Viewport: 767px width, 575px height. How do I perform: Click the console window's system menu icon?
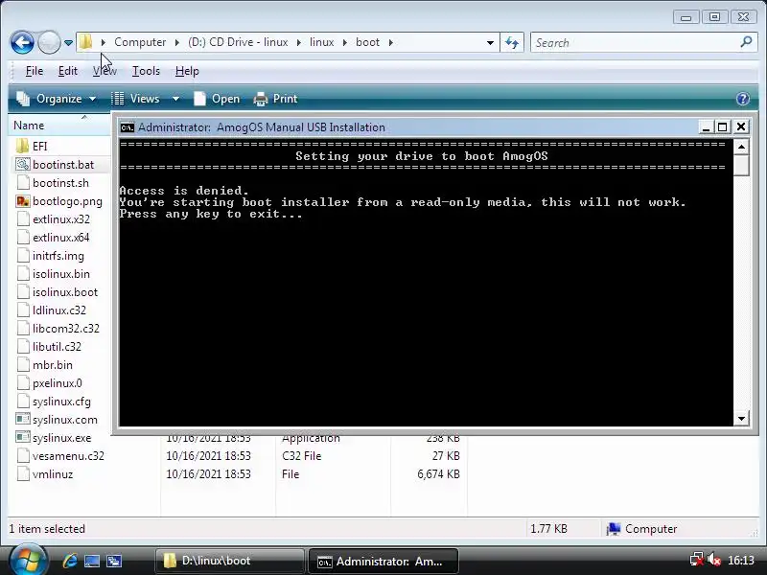coord(128,127)
